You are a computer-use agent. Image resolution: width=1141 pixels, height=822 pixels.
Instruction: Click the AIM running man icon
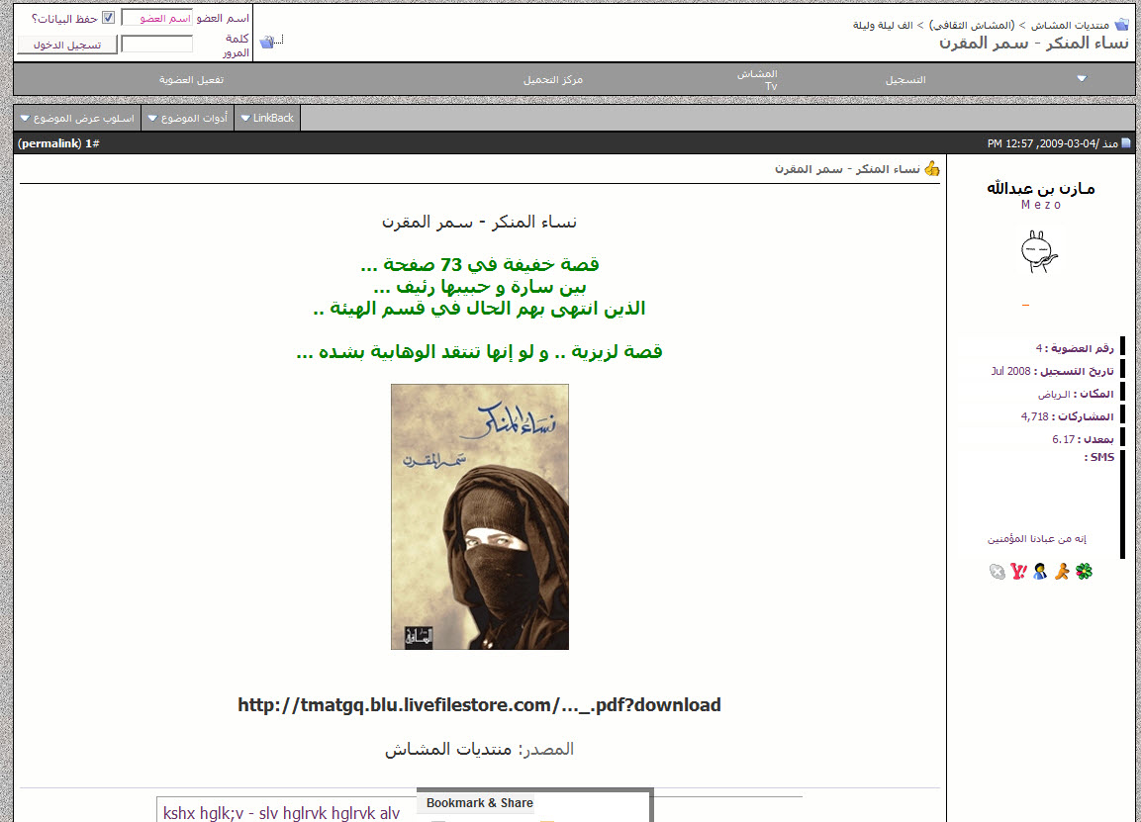coord(1063,572)
